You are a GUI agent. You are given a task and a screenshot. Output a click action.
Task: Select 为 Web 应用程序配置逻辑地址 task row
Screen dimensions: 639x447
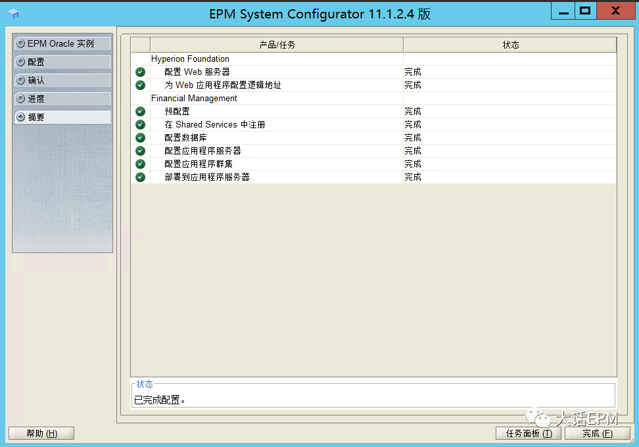click(x=373, y=85)
